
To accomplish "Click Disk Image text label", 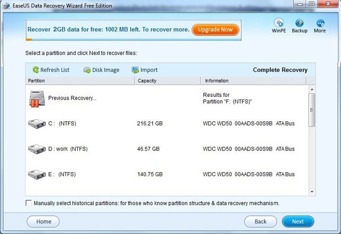I will (x=105, y=70).
